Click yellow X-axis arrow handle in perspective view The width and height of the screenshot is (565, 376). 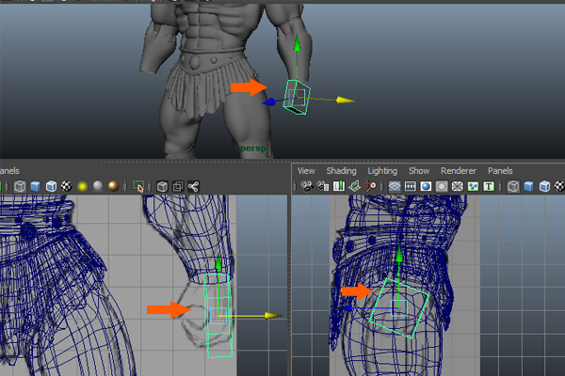pyautogui.click(x=346, y=100)
